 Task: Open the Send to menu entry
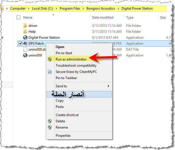tap(61, 86)
